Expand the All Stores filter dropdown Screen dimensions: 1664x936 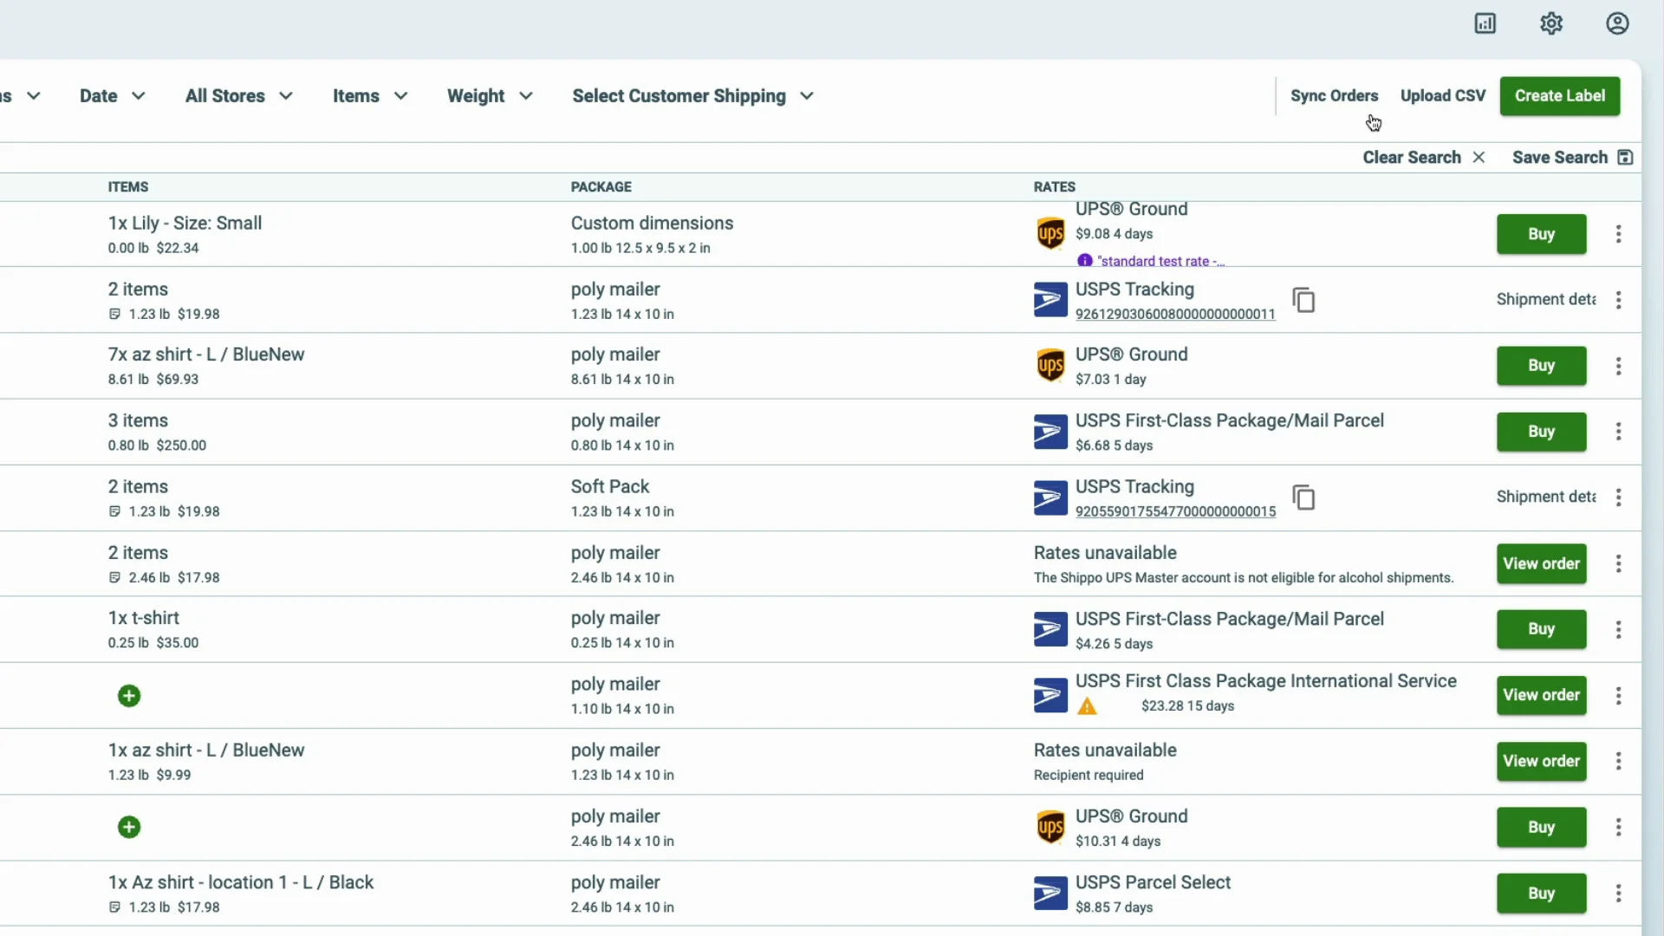tap(238, 96)
